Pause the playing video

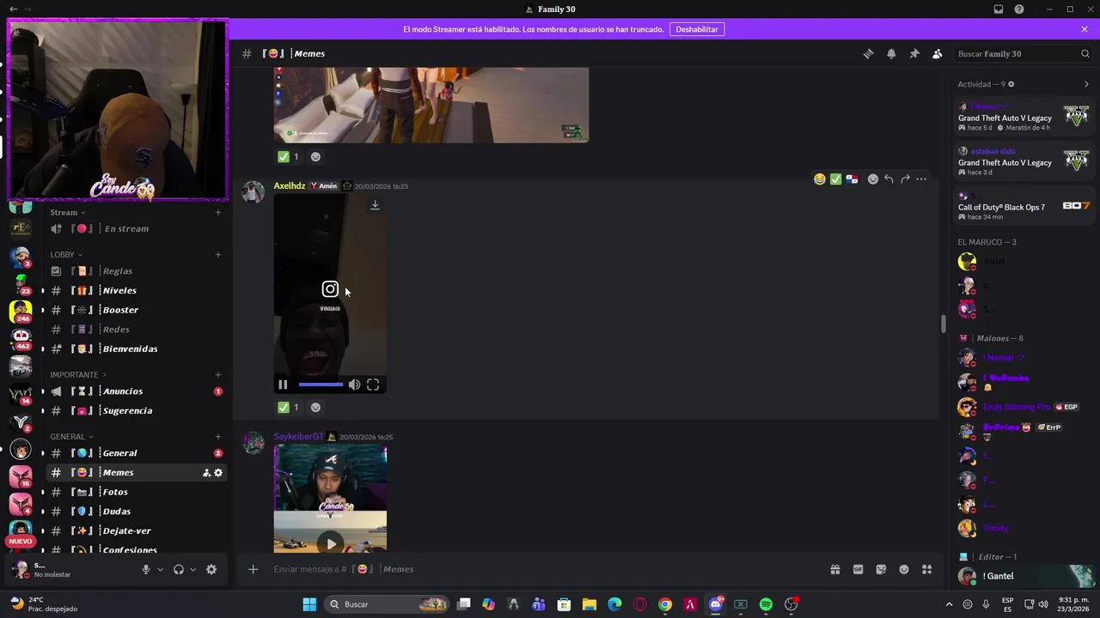tap(283, 385)
